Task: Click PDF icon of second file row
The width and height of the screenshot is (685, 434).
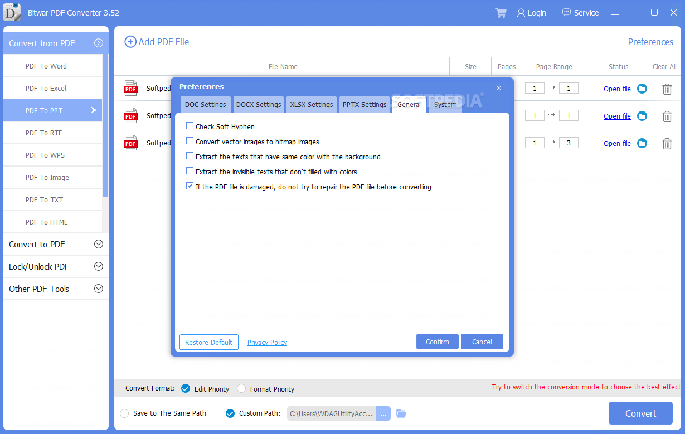Action: pyautogui.click(x=130, y=115)
